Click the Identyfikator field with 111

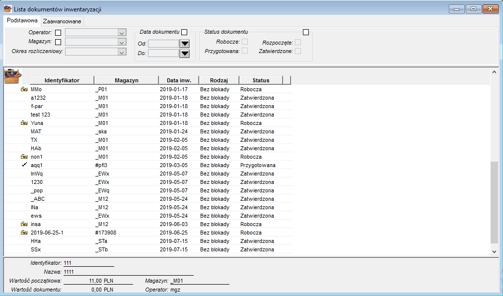(x=88, y=263)
